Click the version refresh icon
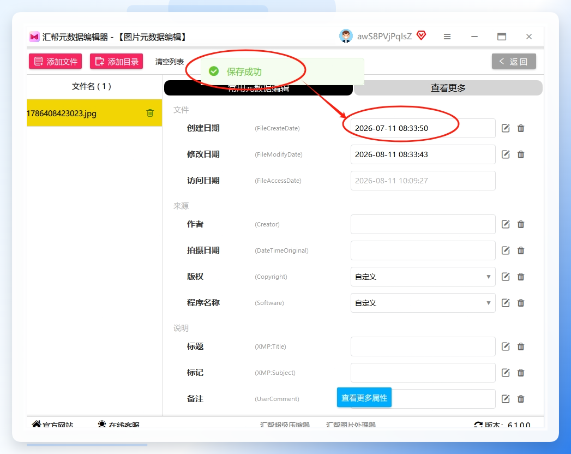 pyautogui.click(x=478, y=425)
